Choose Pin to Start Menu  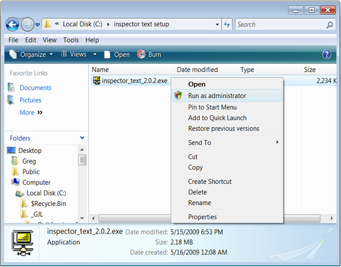pyautogui.click(x=228, y=107)
